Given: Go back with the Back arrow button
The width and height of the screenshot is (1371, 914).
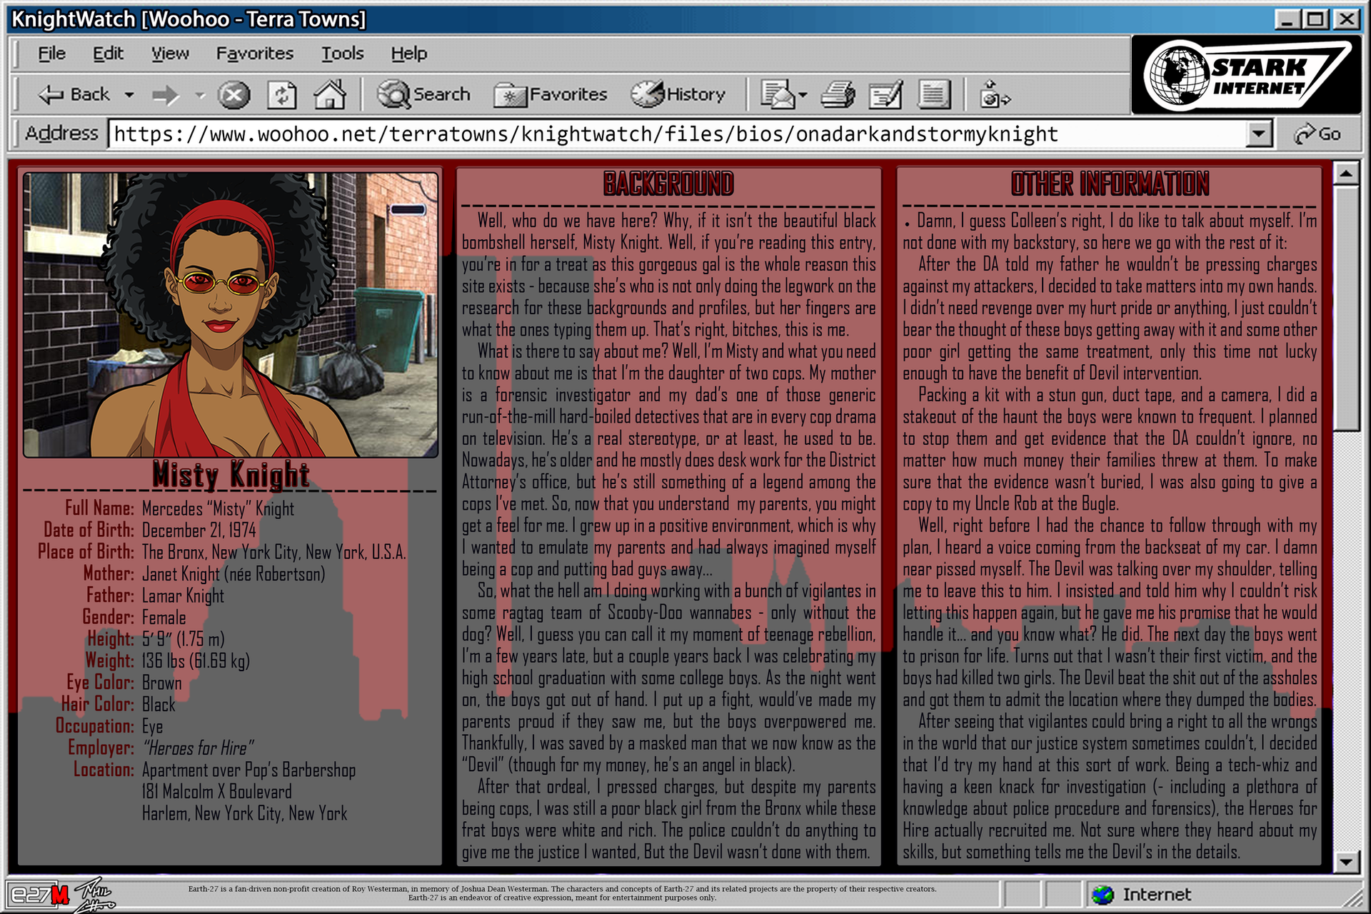Looking at the screenshot, I should click(x=74, y=94).
